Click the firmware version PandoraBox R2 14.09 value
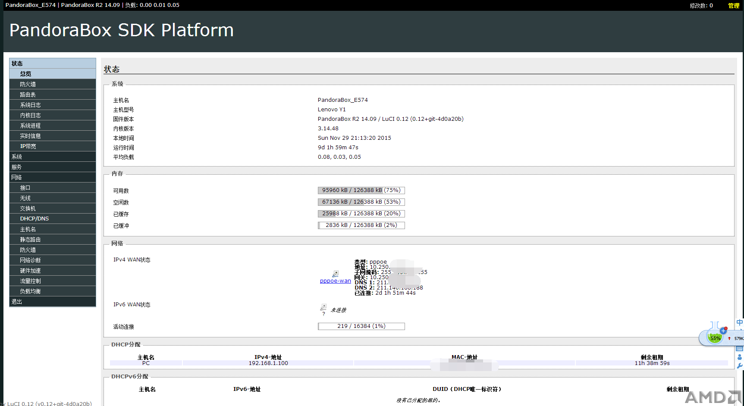 [x=391, y=119]
